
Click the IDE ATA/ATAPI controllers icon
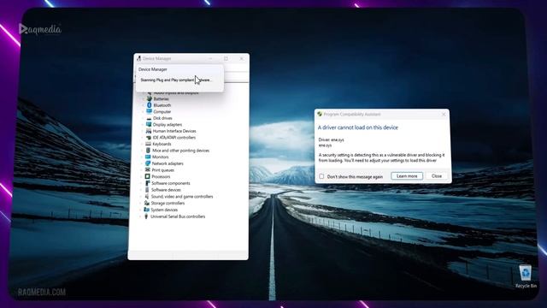[149, 138]
